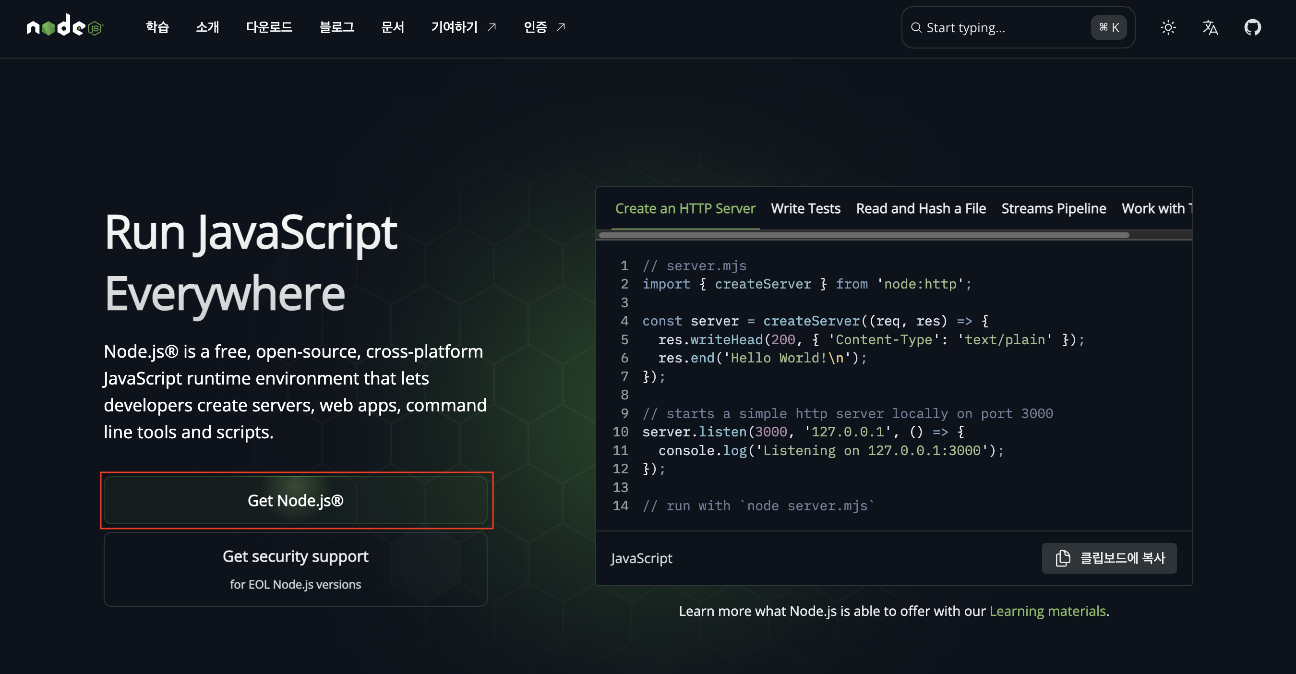Show the Streams Pipeline code tab

coord(1054,208)
